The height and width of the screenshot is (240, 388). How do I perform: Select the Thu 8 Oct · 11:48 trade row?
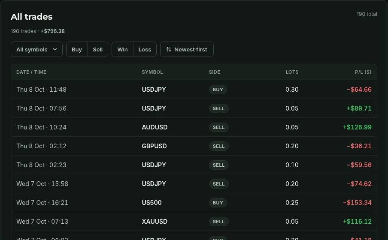pos(194,90)
